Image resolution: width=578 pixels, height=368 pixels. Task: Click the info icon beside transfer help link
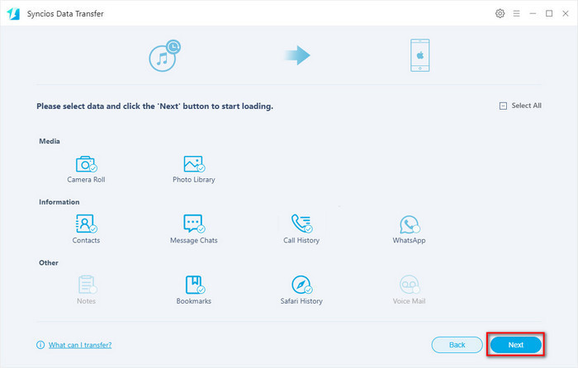40,345
